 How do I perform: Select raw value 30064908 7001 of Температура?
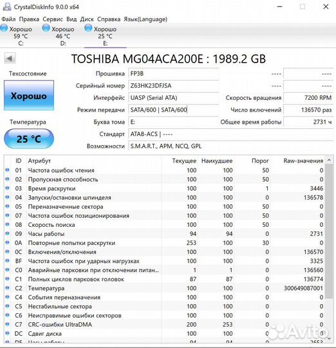coord(303,288)
